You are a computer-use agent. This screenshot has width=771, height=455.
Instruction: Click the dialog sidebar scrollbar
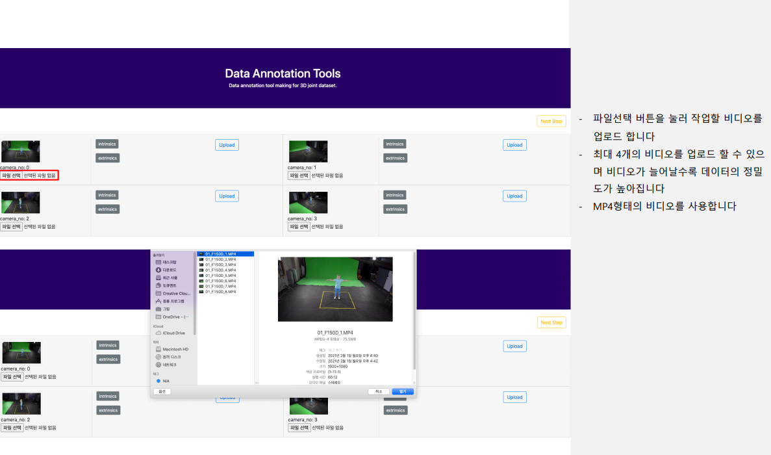tap(195, 294)
